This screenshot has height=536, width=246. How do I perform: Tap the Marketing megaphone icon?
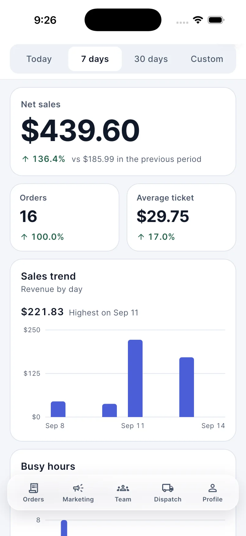coord(78,488)
